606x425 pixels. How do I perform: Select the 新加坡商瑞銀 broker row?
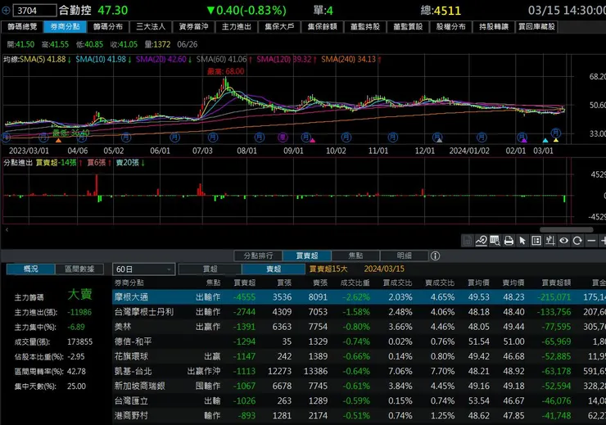click(359, 386)
